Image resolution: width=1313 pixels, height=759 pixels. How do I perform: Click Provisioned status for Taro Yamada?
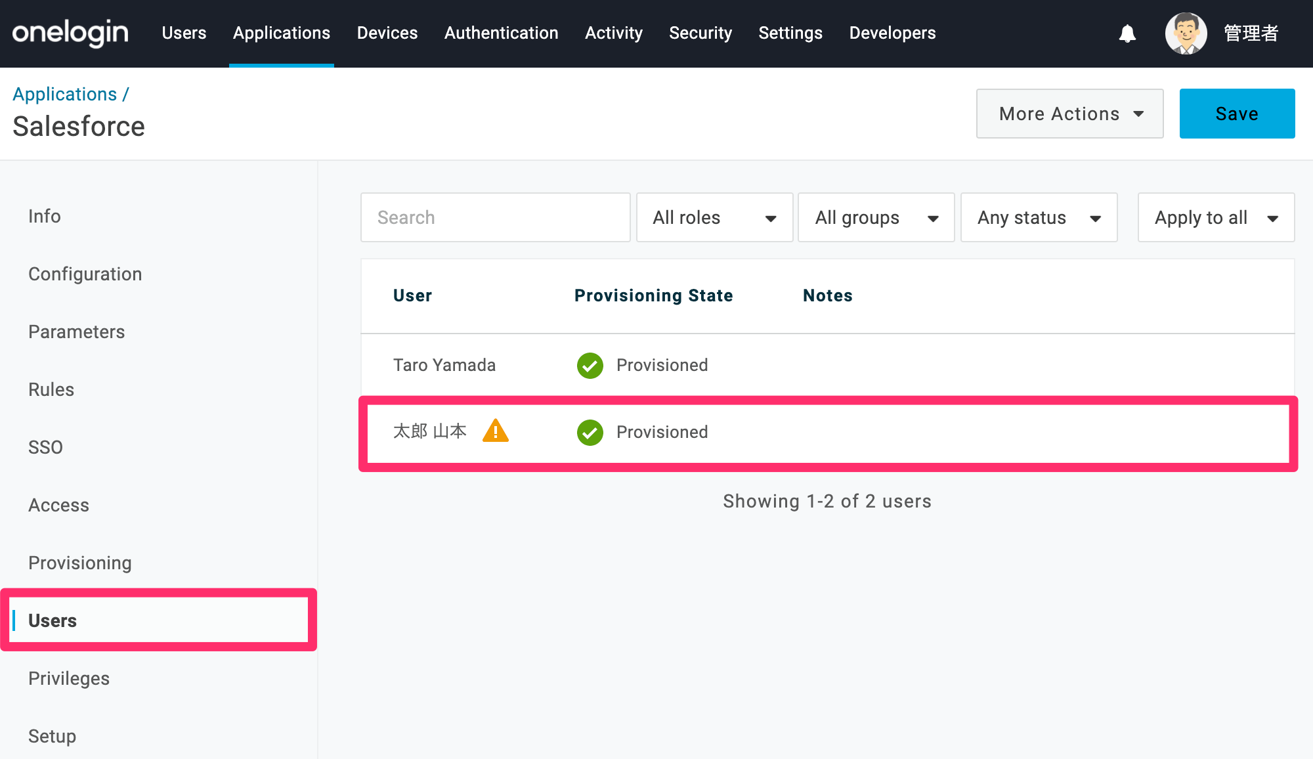click(x=662, y=365)
